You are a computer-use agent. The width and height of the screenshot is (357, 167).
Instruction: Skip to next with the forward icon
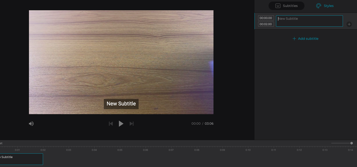point(131,124)
